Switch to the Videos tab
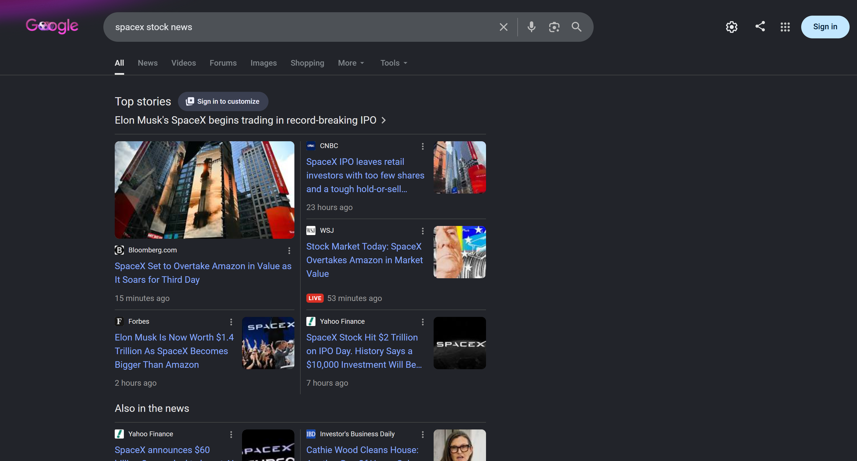Viewport: 857px width, 461px height. click(x=184, y=63)
